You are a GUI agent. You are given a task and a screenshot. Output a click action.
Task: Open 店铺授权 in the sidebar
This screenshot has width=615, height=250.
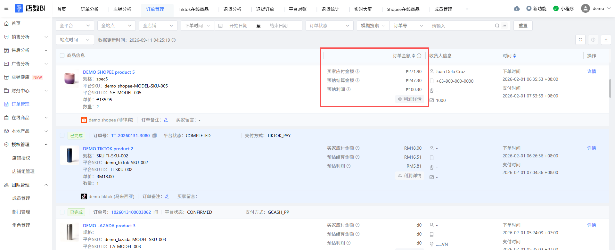pyautogui.click(x=21, y=158)
